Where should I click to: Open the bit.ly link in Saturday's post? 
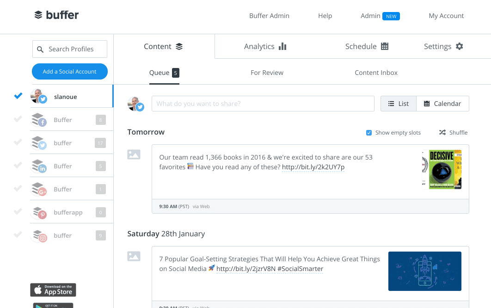tap(244, 269)
